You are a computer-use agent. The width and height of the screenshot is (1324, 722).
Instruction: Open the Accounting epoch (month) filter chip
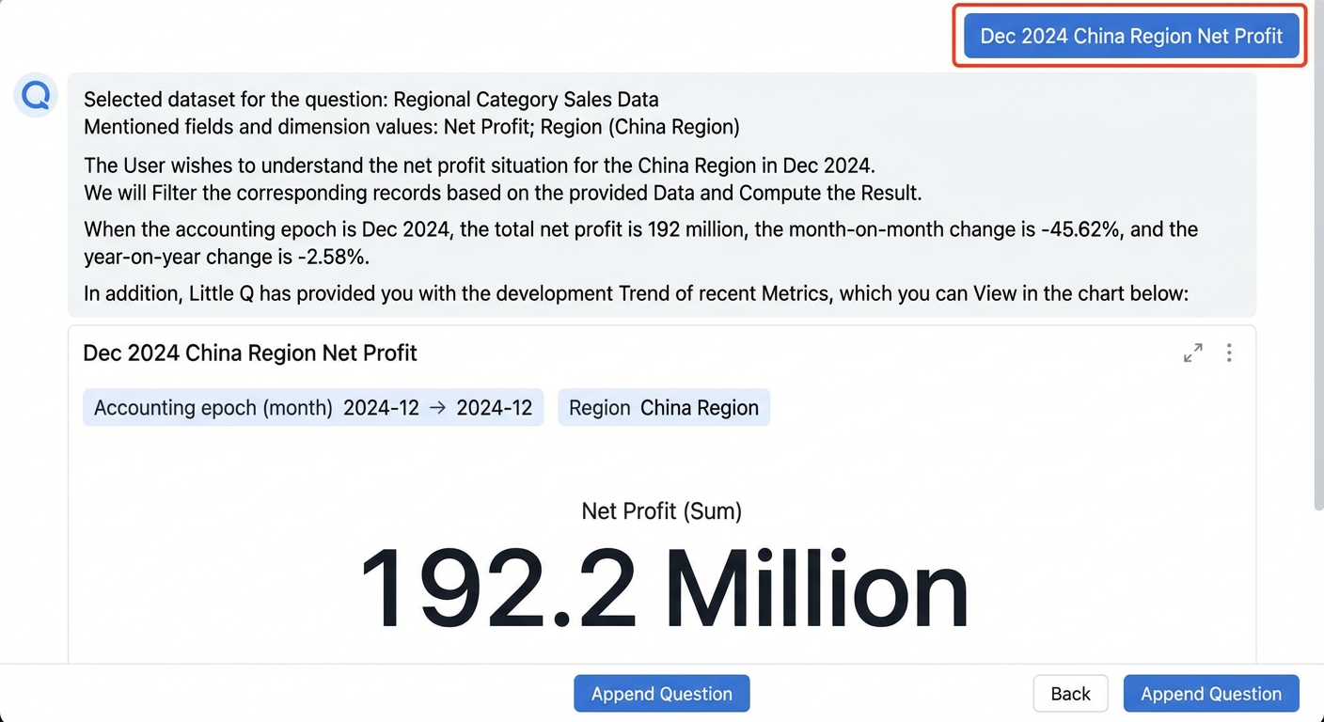coord(313,408)
